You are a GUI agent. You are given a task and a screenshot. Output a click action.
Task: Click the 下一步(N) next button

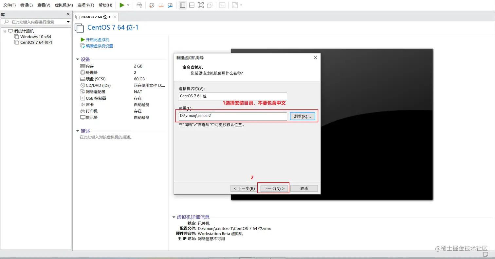coord(273,188)
